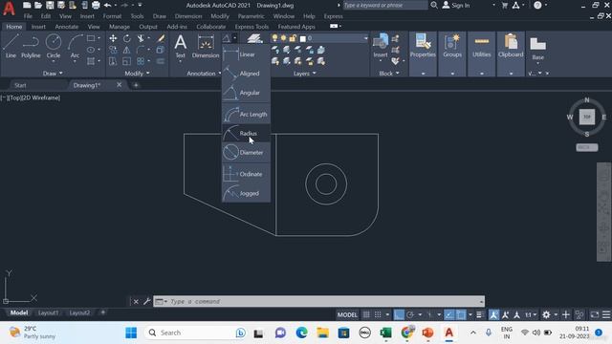The height and width of the screenshot is (344, 612).
Task: Click the layer color white swatch
Action: tap(302, 38)
